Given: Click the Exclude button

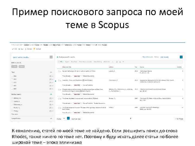Looking at the screenshot, I should coord(21,67).
